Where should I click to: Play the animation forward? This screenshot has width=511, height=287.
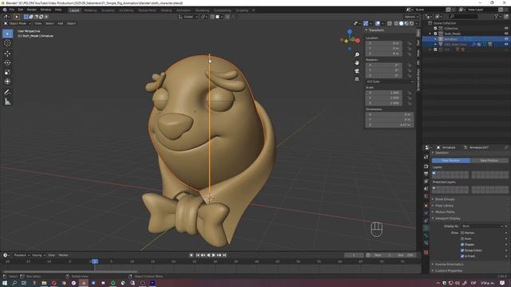click(213, 255)
